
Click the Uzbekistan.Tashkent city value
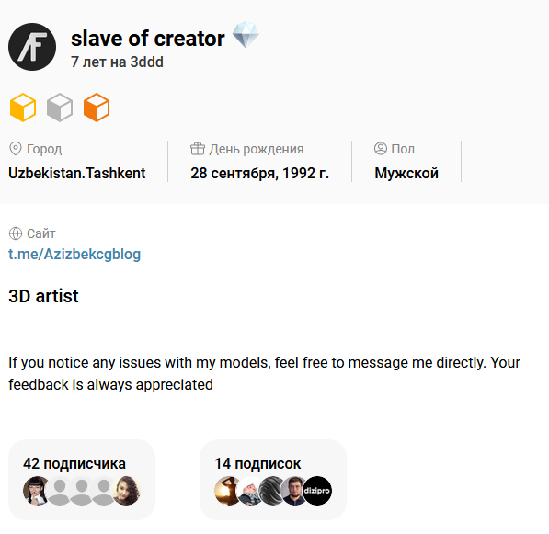pos(77,173)
